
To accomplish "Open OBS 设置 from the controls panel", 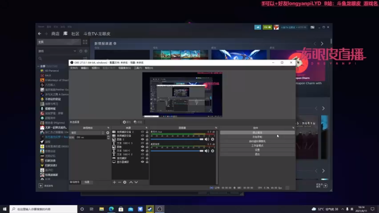I will (257, 150).
